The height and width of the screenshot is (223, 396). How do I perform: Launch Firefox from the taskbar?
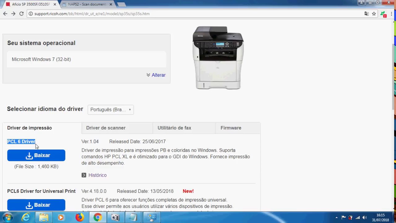coord(80,217)
